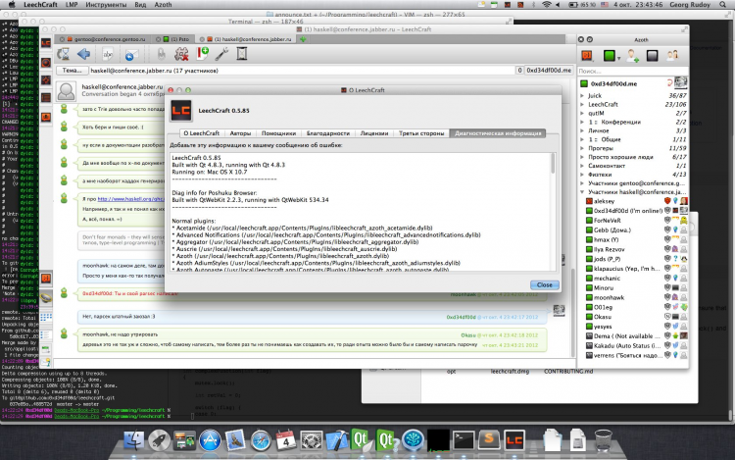Open the Вид menu
Image resolution: width=735 pixels, height=460 pixels.
click(x=140, y=5)
